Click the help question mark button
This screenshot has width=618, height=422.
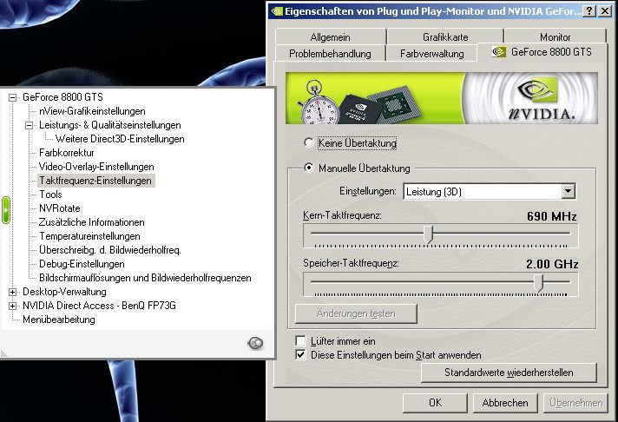coord(588,11)
